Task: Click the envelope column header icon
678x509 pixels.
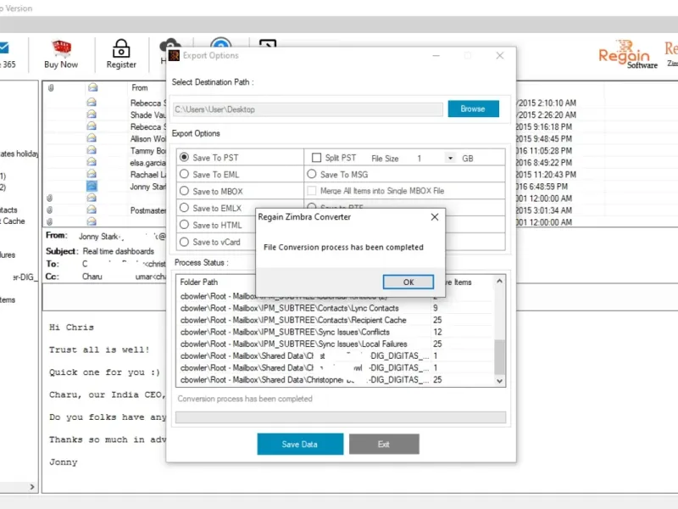Action: [x=92, y=87]
